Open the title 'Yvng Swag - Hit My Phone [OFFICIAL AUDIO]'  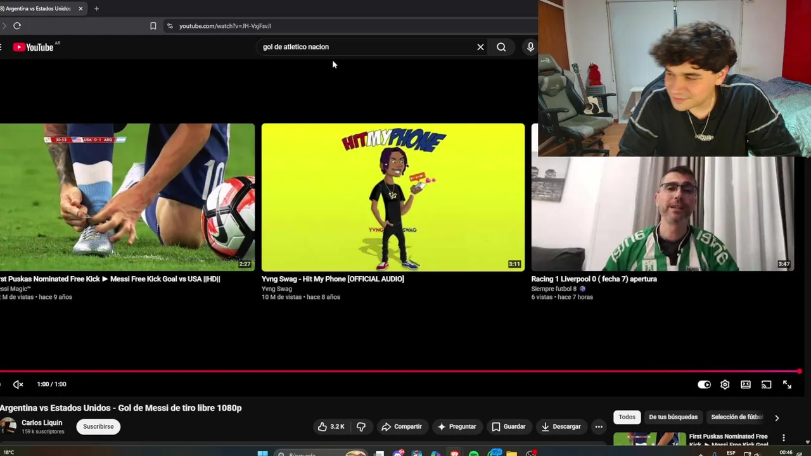point(333,279)
